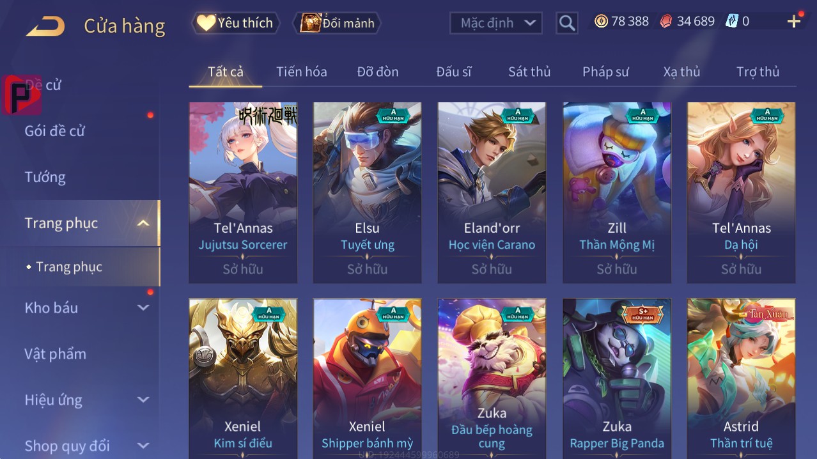Expand the Hiệu ứng sidebar section
The height and width of the screenshot is (459, 817).
tap(143, 400)
